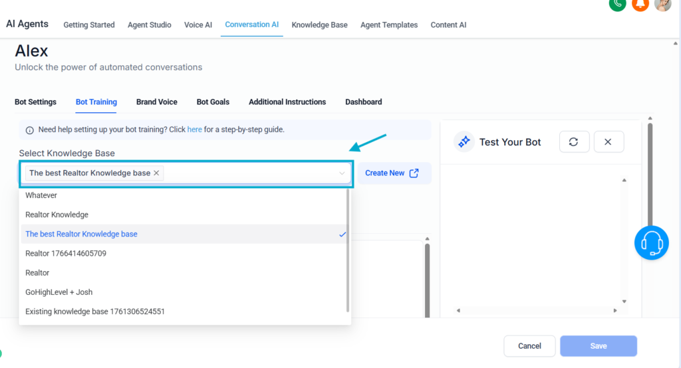Open the blue headset support widget
This screenshot has height=368, width=681.
651,242
